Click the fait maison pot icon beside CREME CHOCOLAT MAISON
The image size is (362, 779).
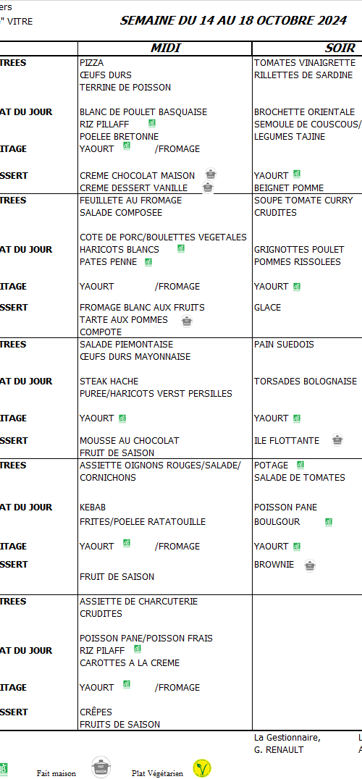(x=211, y=174)
